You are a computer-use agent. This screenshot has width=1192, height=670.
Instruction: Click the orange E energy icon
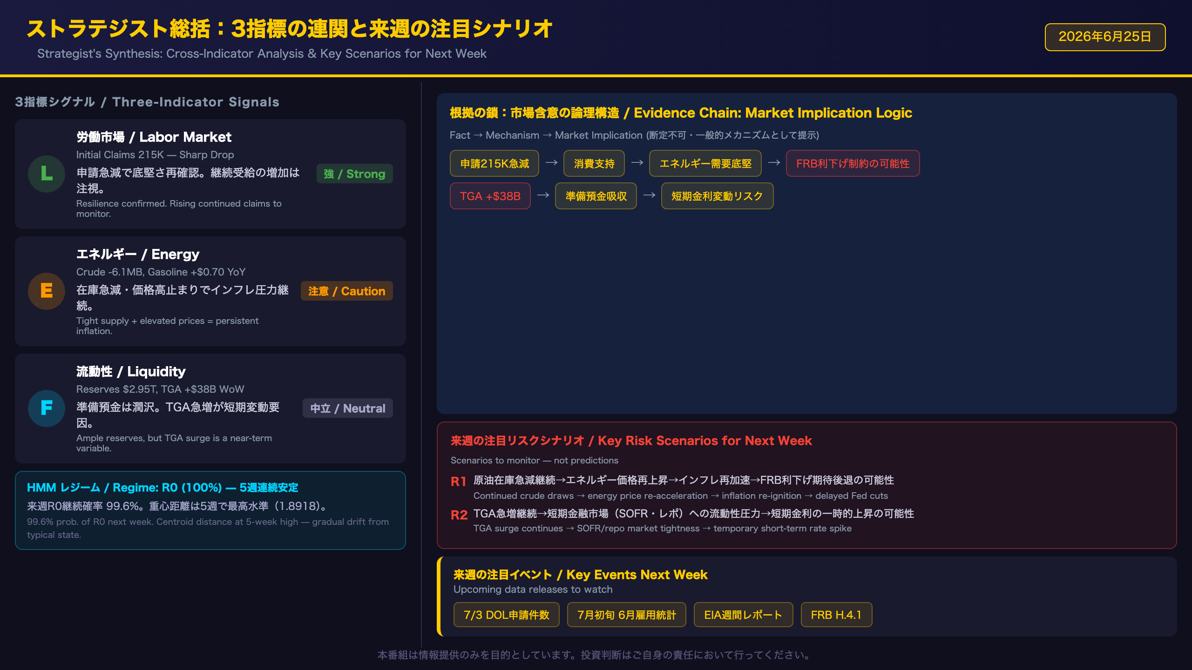(47, 291)
